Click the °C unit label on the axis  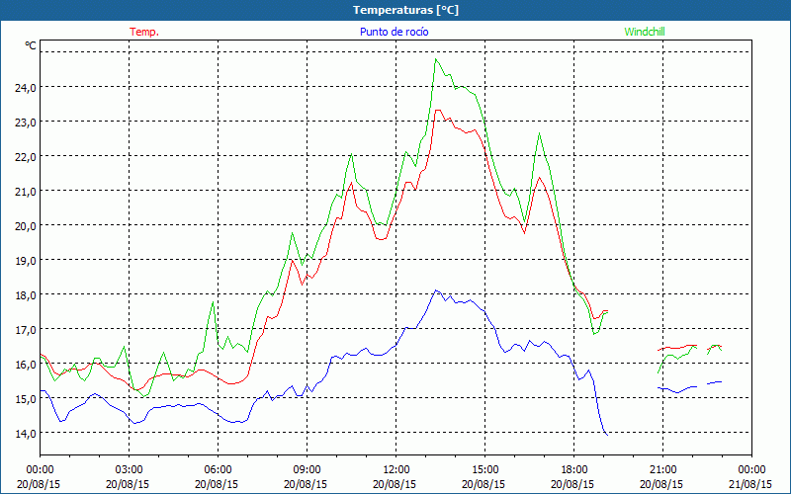[x=31, y=45]
